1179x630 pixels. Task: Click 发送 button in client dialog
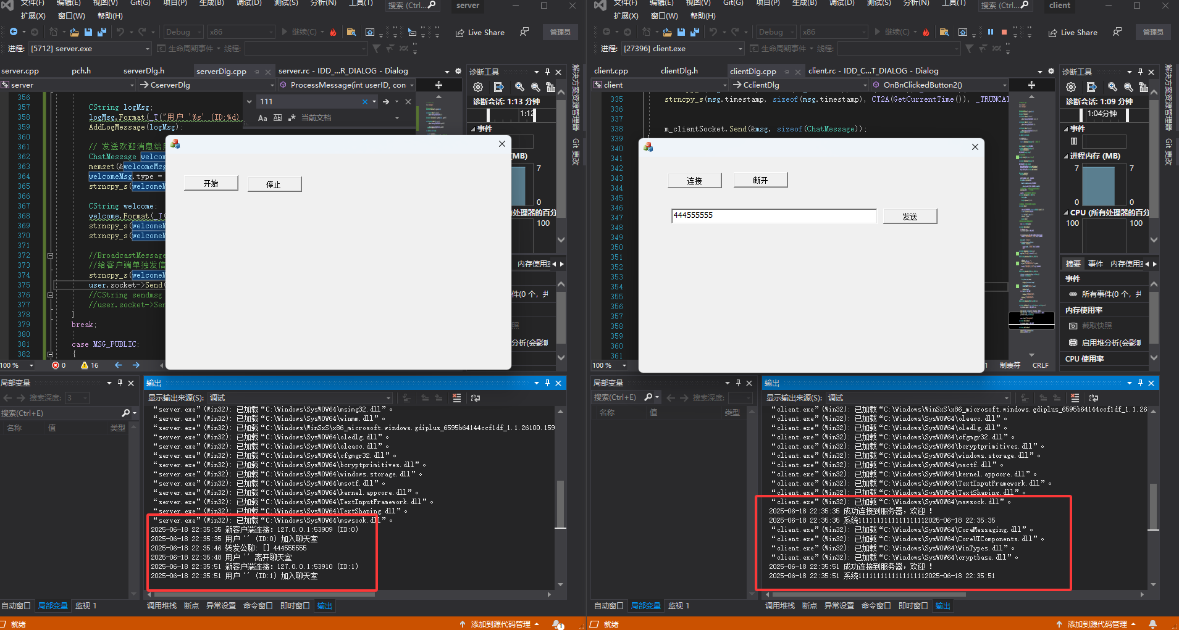pos(910,216)
